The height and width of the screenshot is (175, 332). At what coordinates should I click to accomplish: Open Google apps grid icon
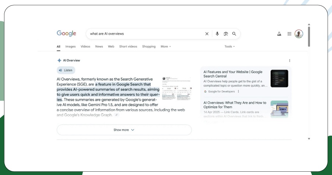point(289,34)
